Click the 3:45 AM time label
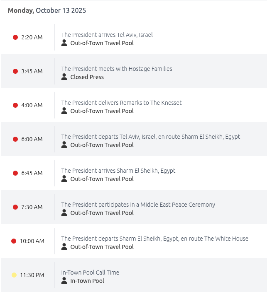Viewport: 267px width, 292px height. (x=32, y=71)
